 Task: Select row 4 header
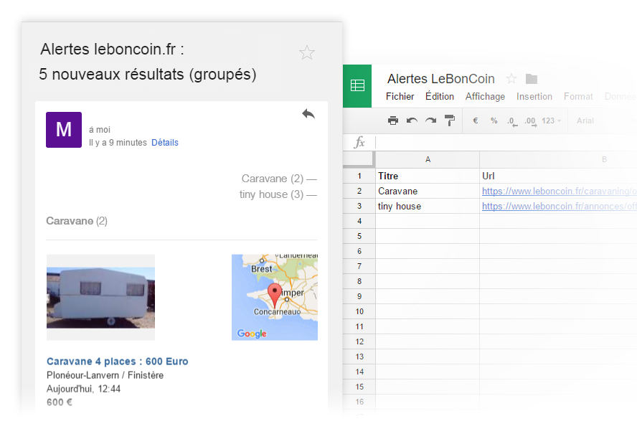pyautogui.click(x=359, y=222)
